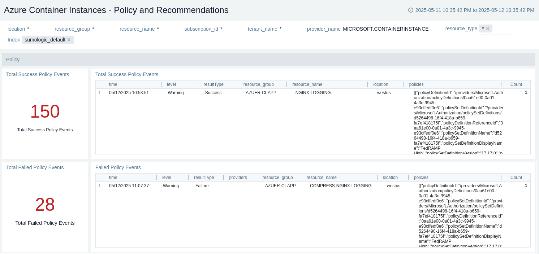Select the COMPRESS-NGINX-LOGGING resource name cell
This screenshot has width=539, height=254.
click(x=341, y=186)
